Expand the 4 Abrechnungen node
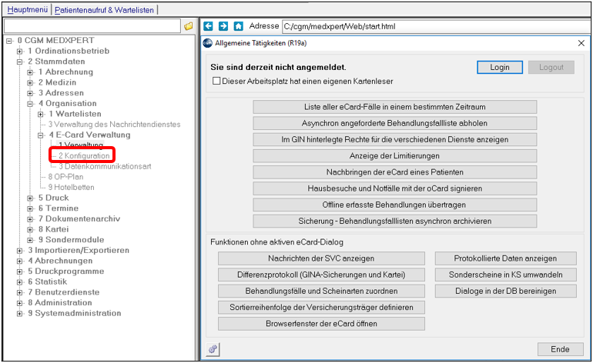 (20, 261)
